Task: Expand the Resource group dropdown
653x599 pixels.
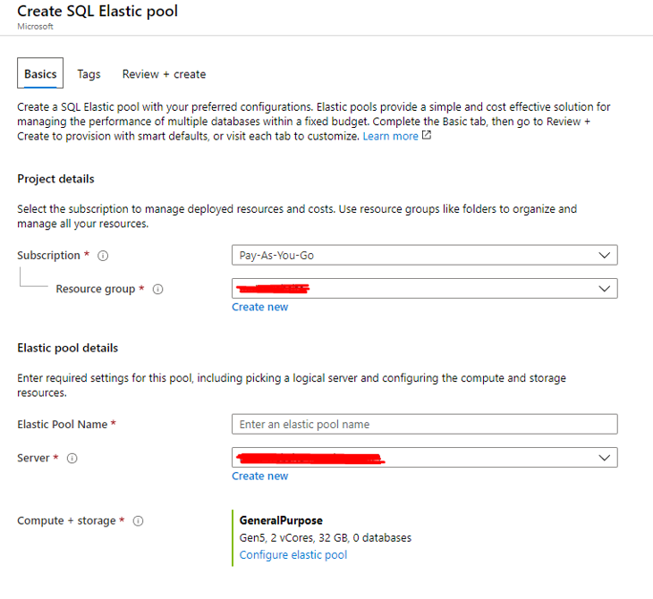Action: click(x=424, y=289)
